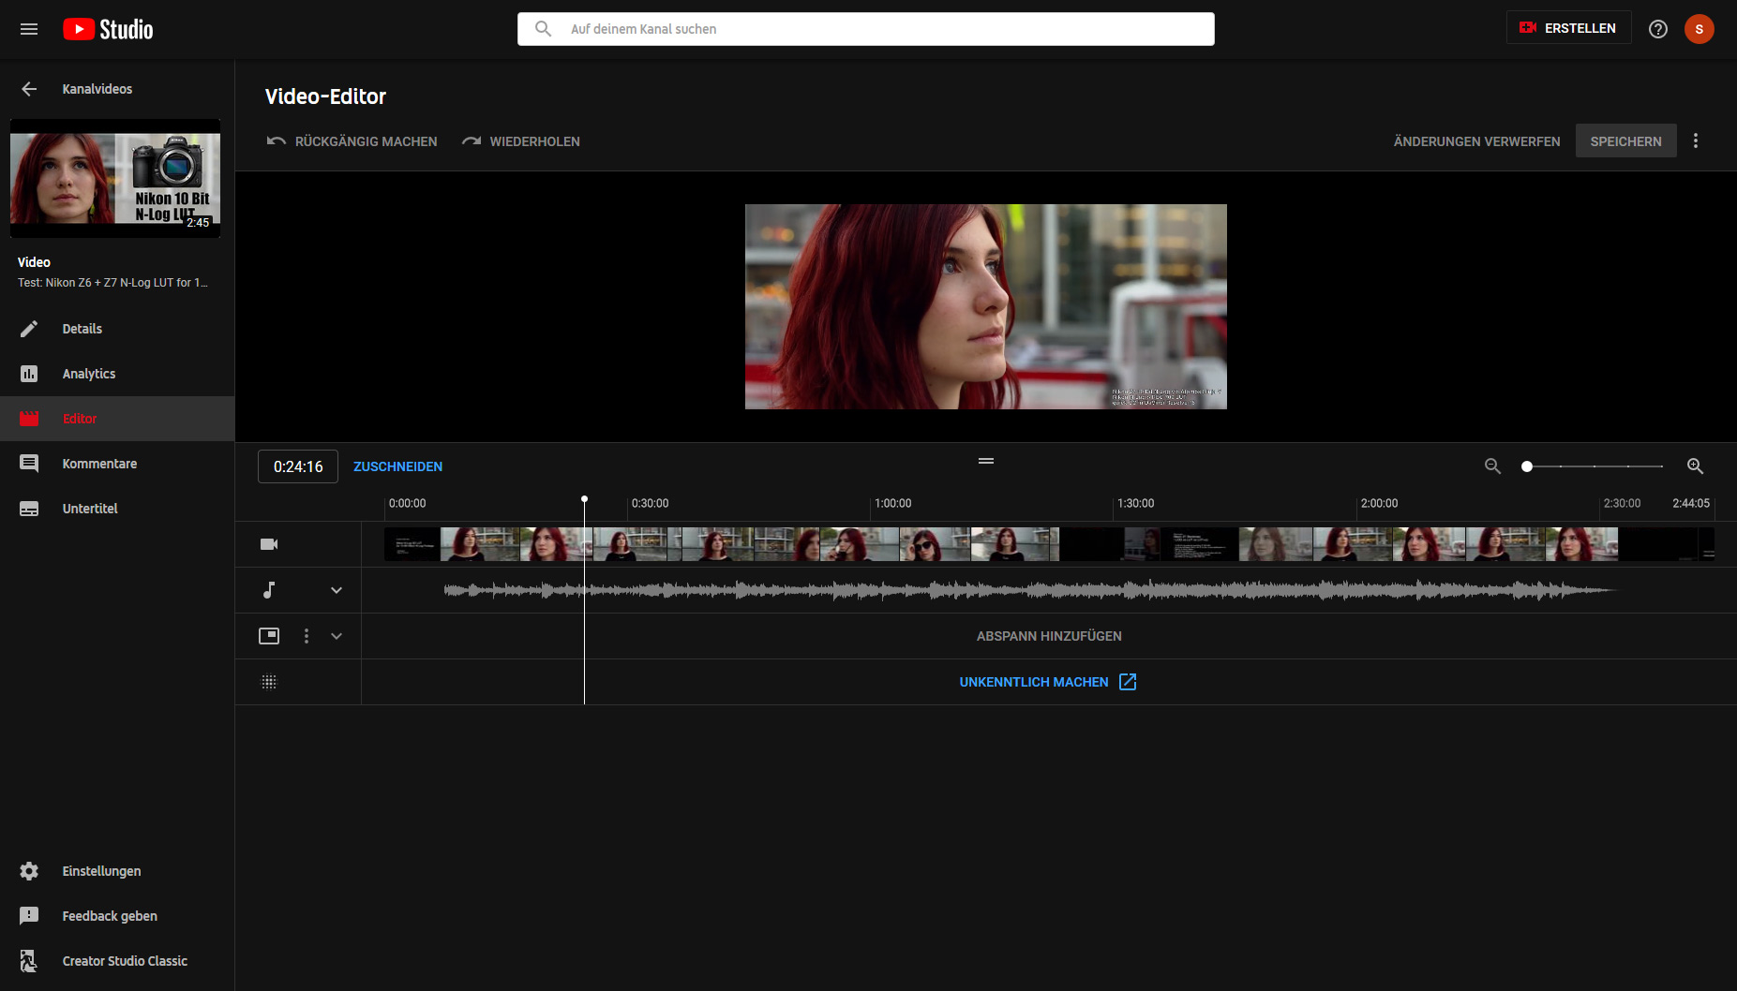Click the playhead marker on the timeline
The image size is (1737, 991).
point(584,499)
